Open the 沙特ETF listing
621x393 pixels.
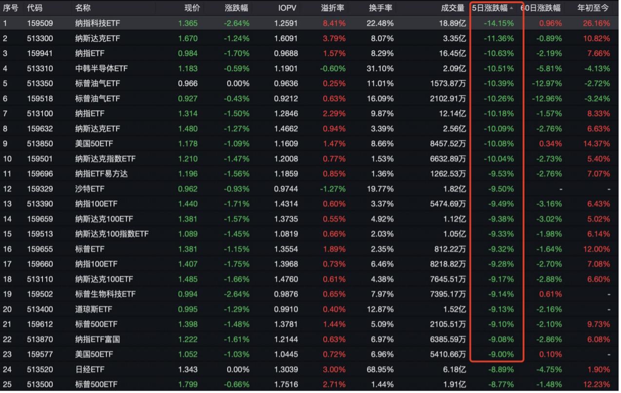tap(90, 189)
